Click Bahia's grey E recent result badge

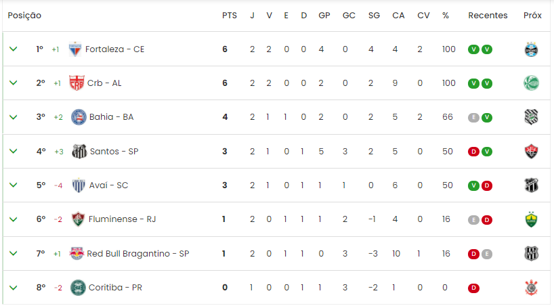[x=473, y=117]
